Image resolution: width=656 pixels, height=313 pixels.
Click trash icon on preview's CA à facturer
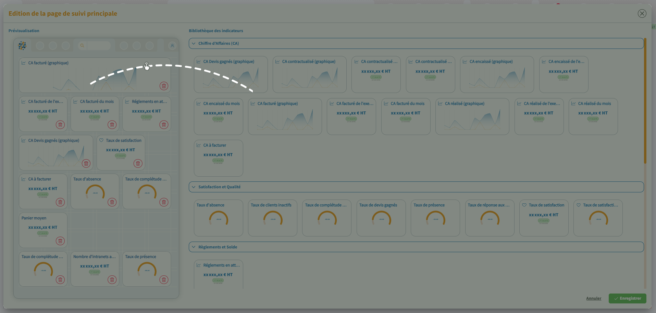coord(60,202)
